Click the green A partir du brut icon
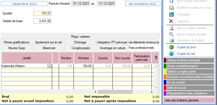Image resolution: width=217 pixels, height=105 pixels. [x=171, y=47]
